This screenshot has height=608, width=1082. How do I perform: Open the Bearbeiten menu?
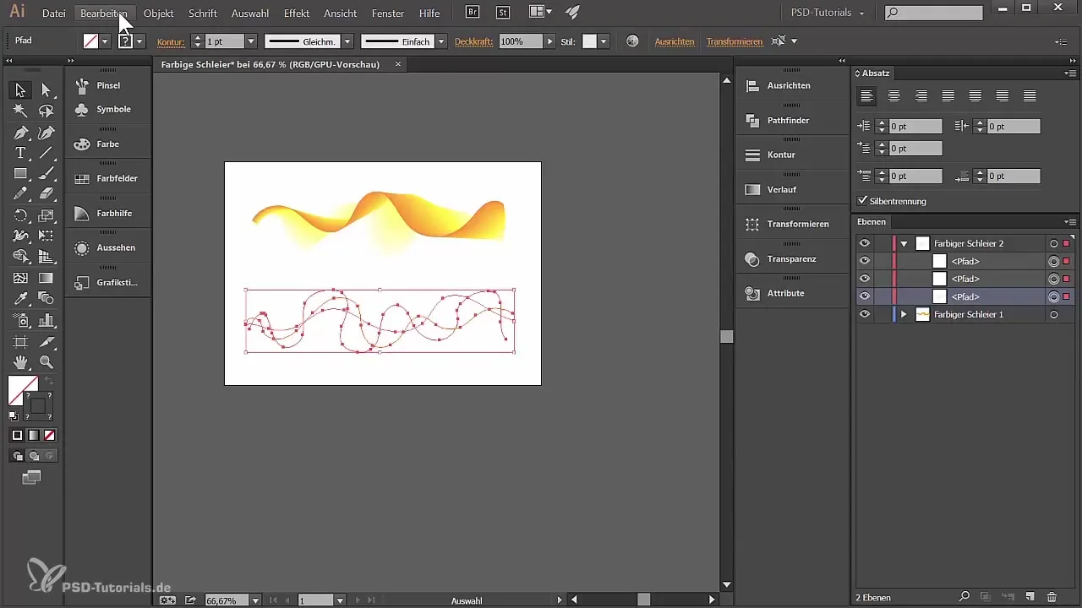(x=104, y=14)
